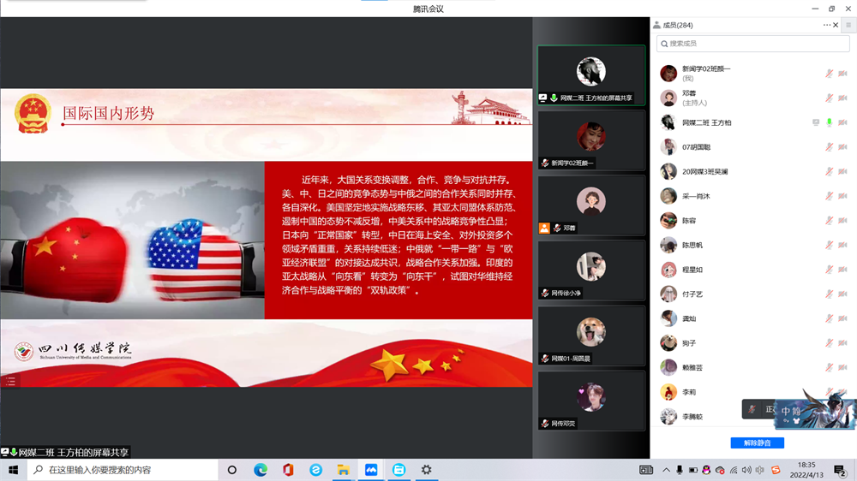Viewport: 857px width, 481px height.
Task: Open File Explorer from taskbar
Action: coord(343,470)
